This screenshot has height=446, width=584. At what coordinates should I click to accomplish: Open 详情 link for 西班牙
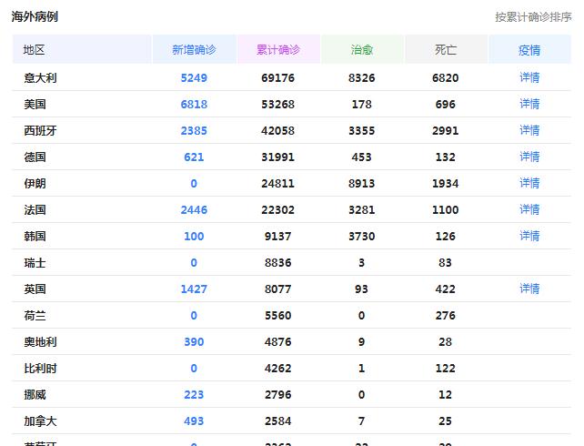(529, 130)
